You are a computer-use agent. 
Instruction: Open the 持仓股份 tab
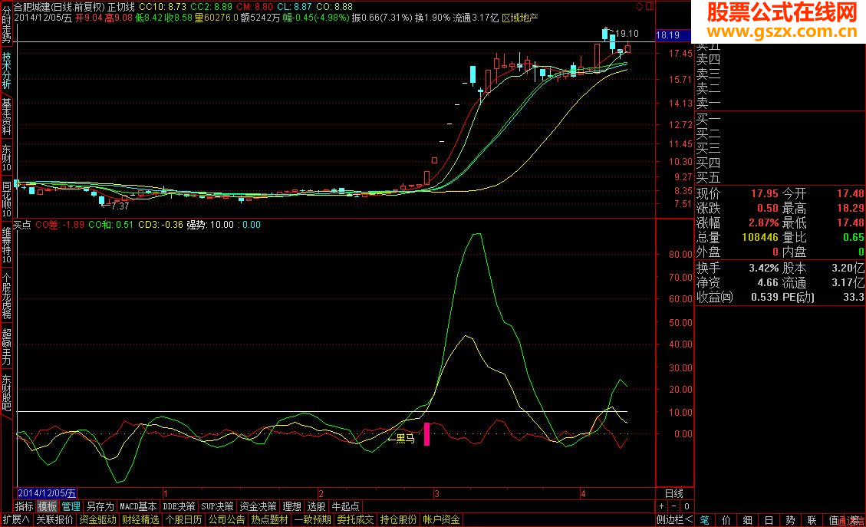398,520
